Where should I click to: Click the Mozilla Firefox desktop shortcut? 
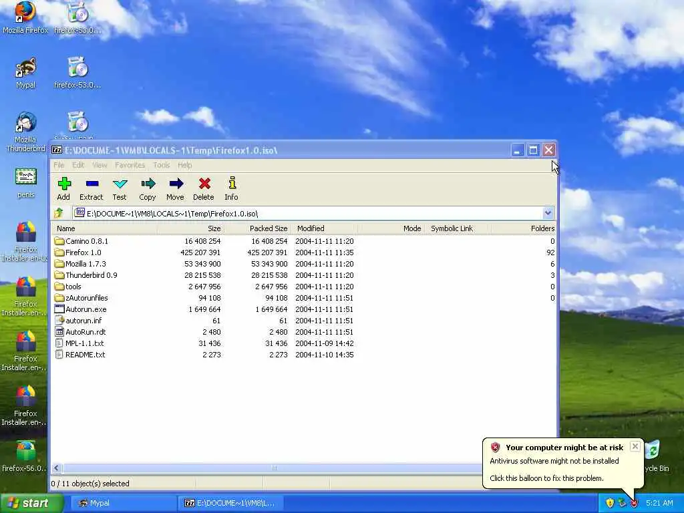coord(25,17)
